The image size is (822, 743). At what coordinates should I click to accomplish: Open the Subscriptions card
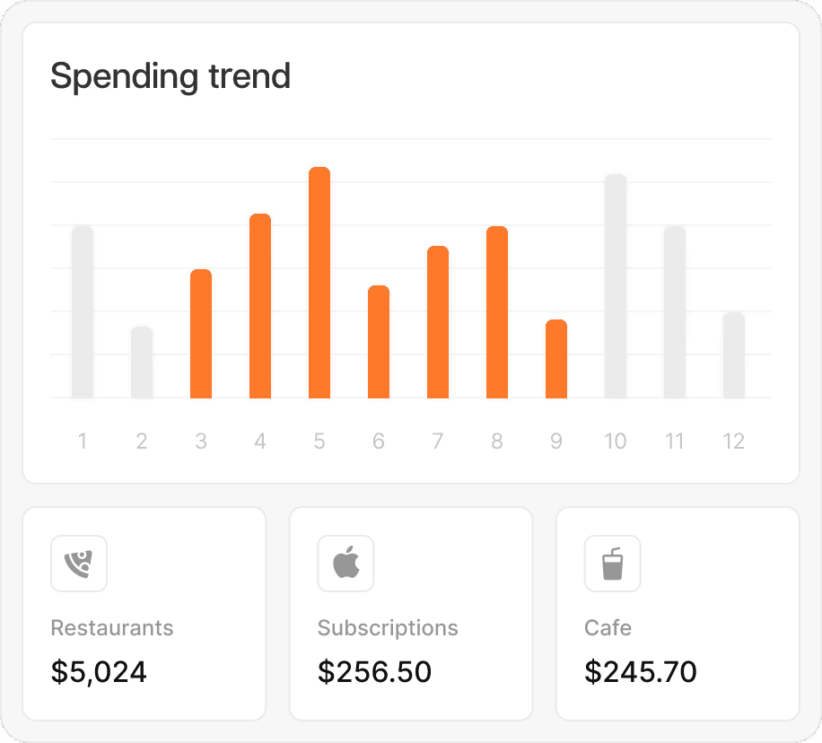click(x=410, y=615)
